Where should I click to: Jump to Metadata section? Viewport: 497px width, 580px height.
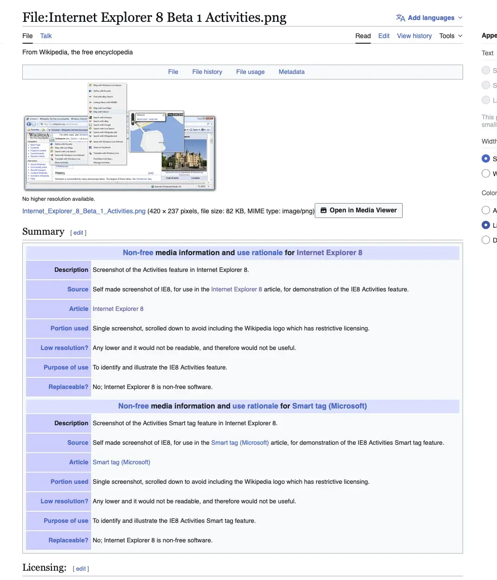coord(292,72)
